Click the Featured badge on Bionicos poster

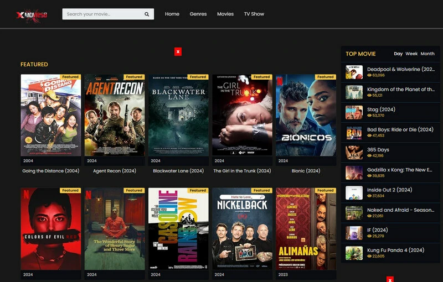tap(326, 77)
